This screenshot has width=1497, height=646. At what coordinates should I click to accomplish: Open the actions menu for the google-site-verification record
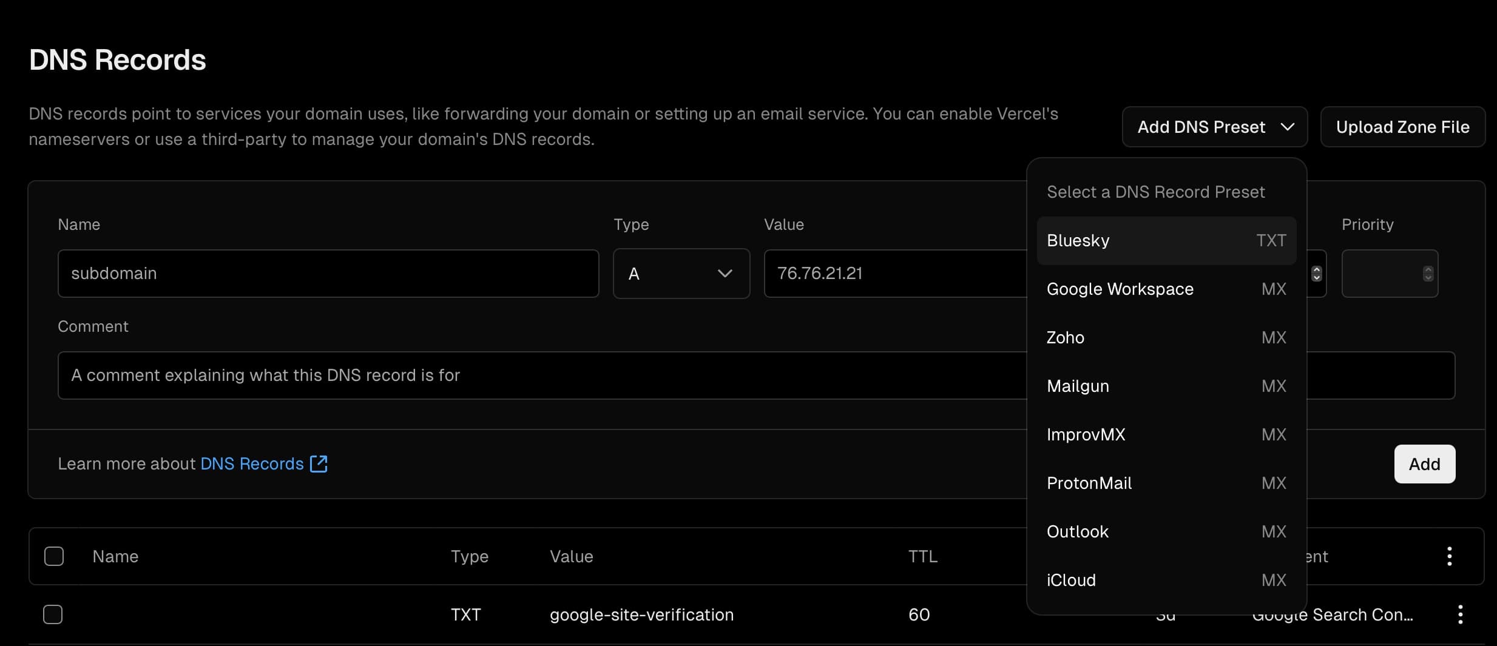pyautogui.click(x=1460, y=614)
